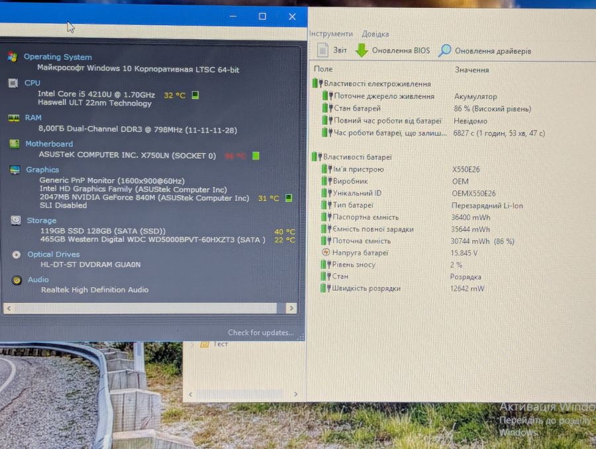Click the Поле column header

click(x=323, y=69)
